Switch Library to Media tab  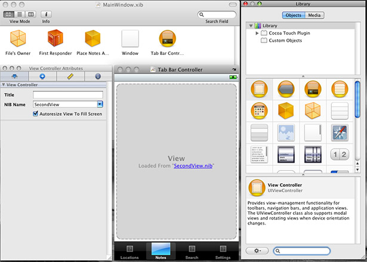(x=314, y=16)
